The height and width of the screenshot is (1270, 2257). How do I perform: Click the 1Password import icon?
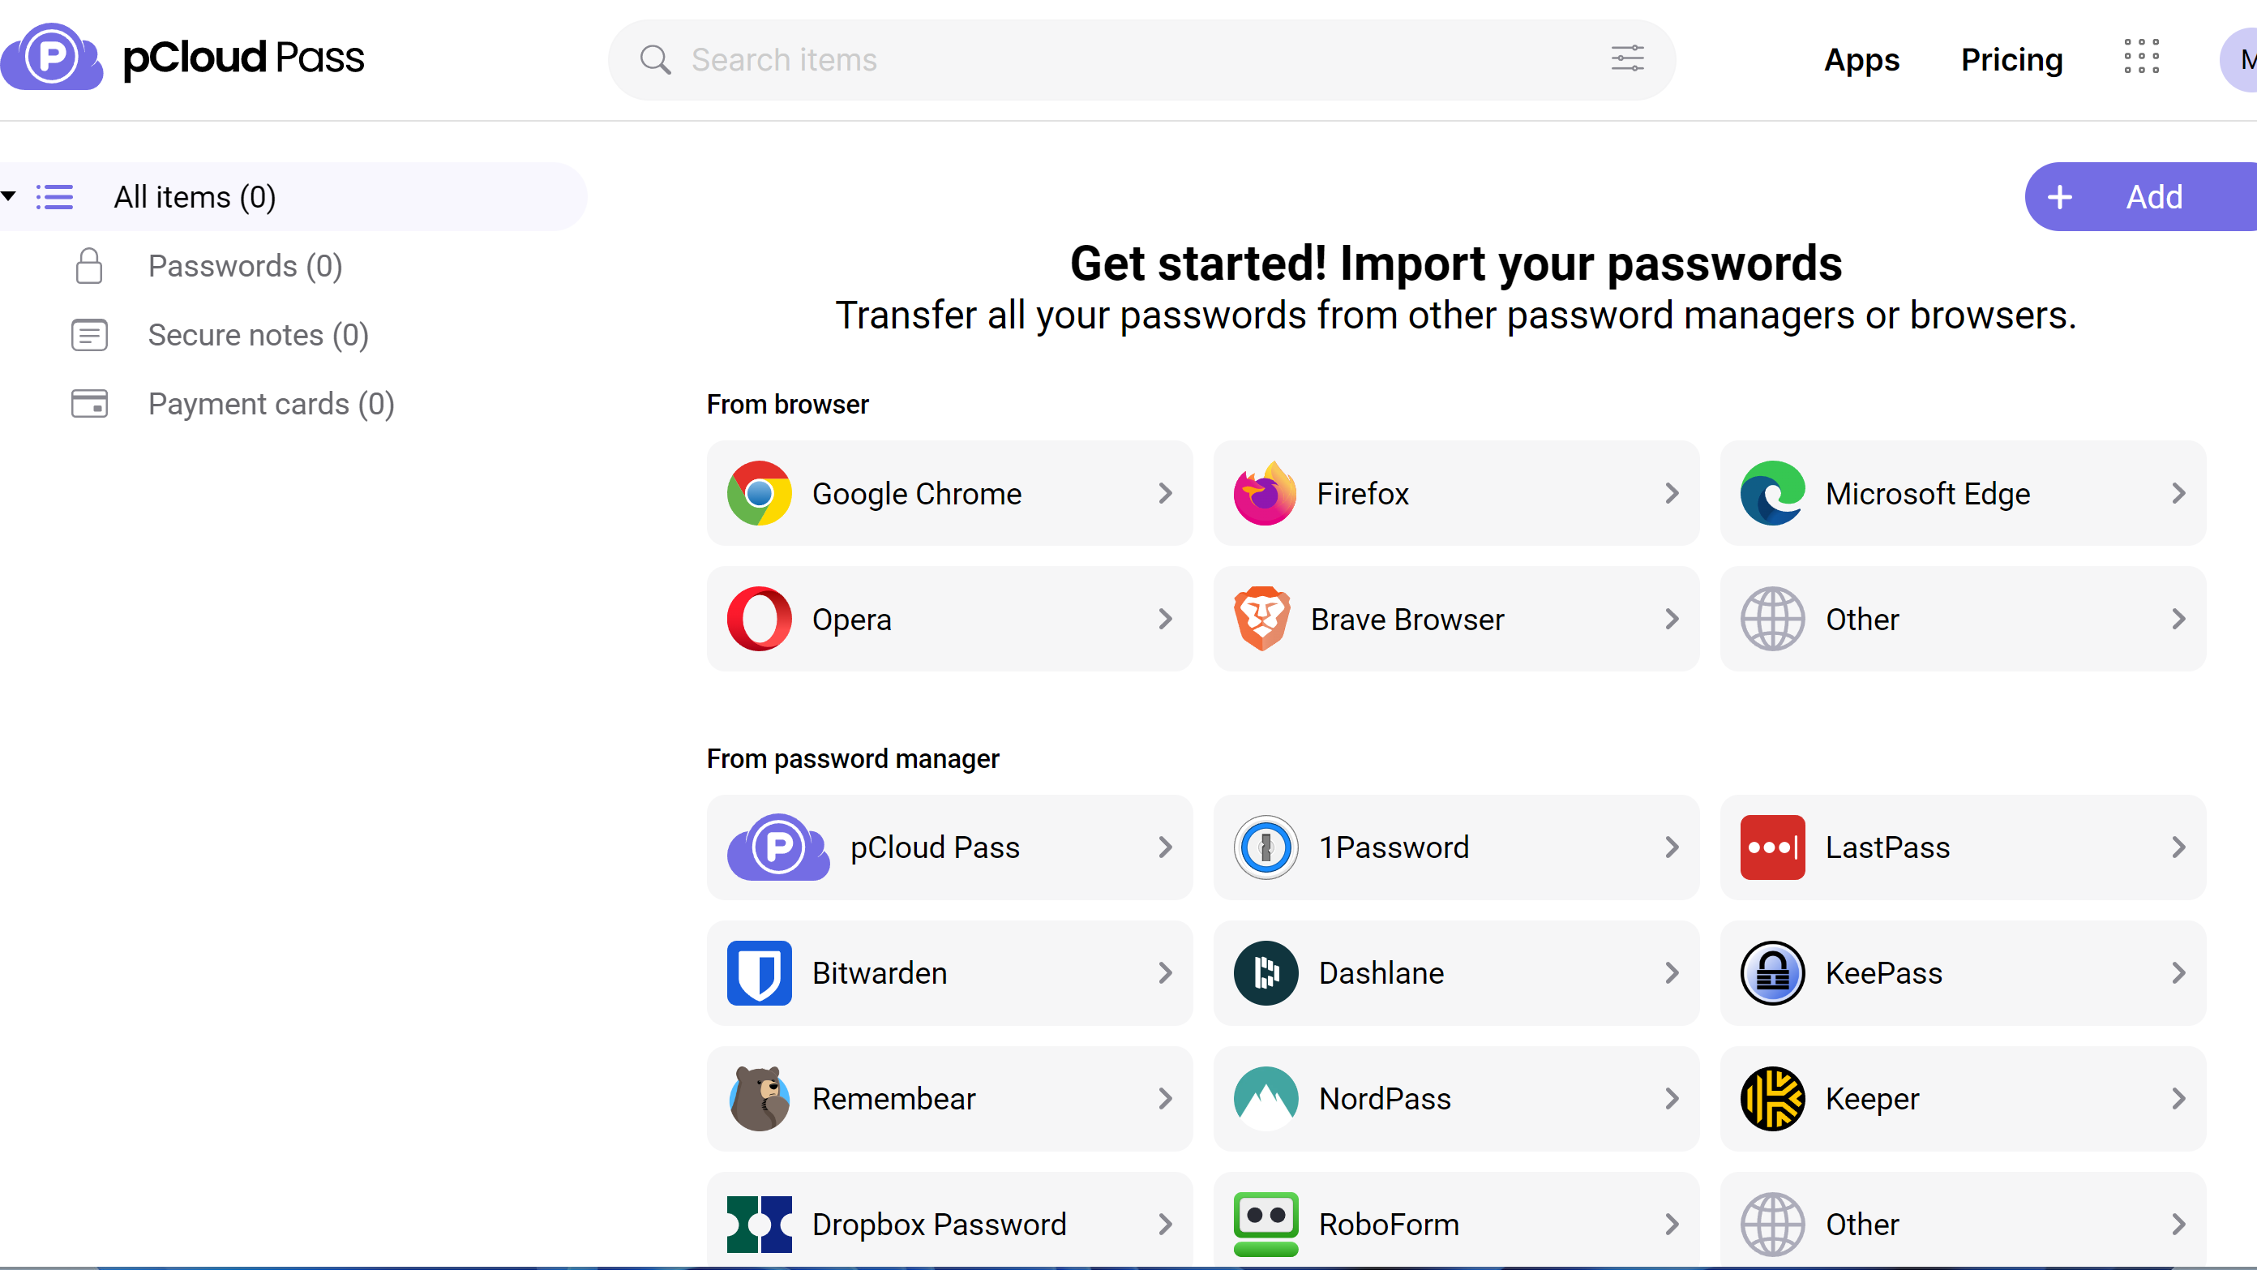pos(1265,847)
